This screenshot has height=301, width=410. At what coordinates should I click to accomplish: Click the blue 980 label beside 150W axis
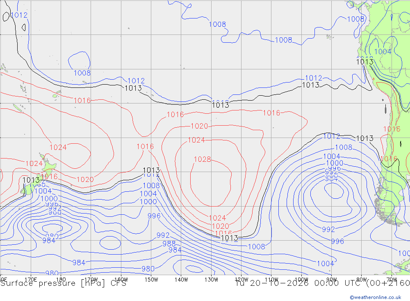point(148,269)
